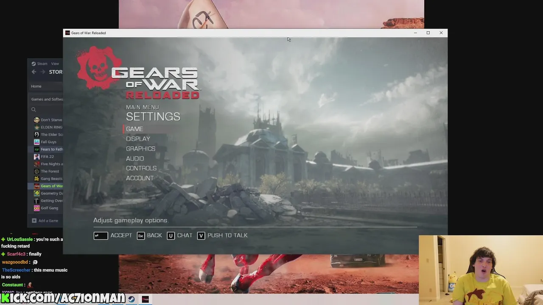This screenshot has height=305, width=543.
Task: Select Gears of War icon in Steam library
Action: coord(37,186)
